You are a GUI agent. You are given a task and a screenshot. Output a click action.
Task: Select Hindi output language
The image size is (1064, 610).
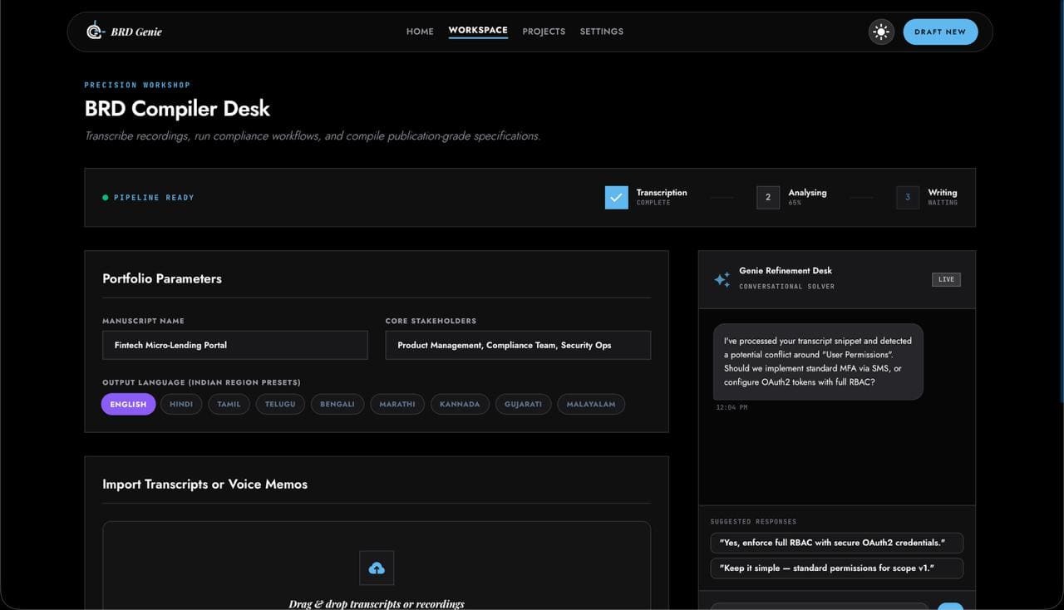[x=181, y=404]
